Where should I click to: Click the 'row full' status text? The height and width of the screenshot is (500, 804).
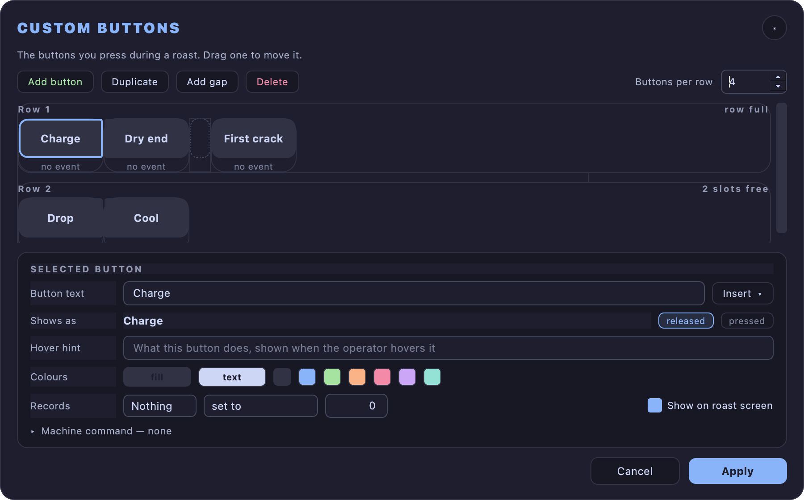pos(746,109)
